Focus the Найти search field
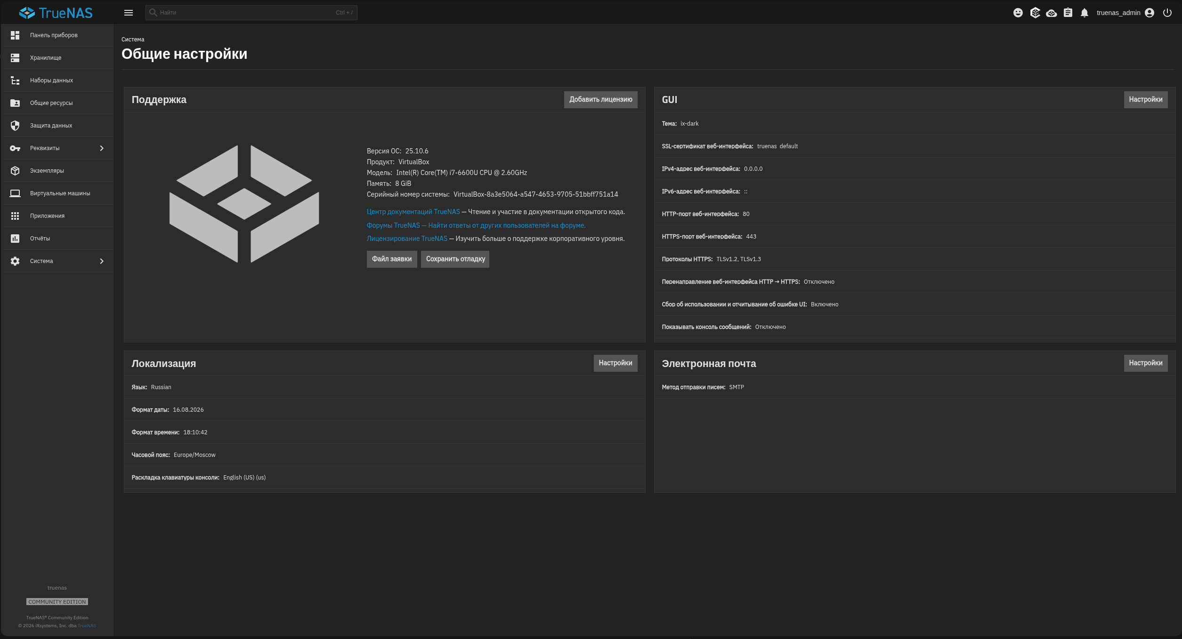The width and height of the screenshot is (1182, 639). coord(251,13)
